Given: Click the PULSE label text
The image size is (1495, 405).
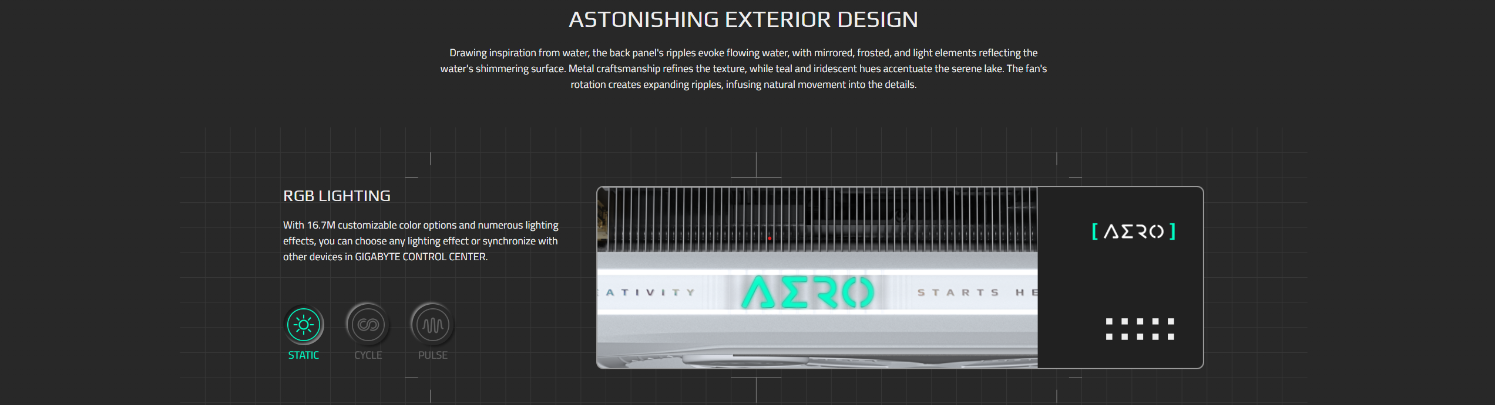Looking at the screenshot, I should click(433, 355).
